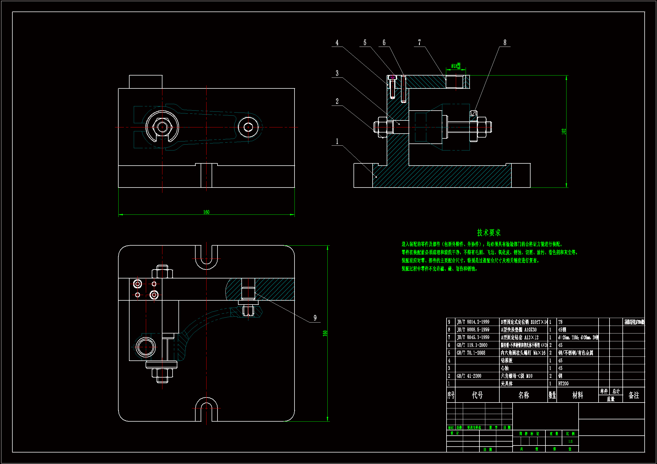Click part callout number 4

click(337, 43)
